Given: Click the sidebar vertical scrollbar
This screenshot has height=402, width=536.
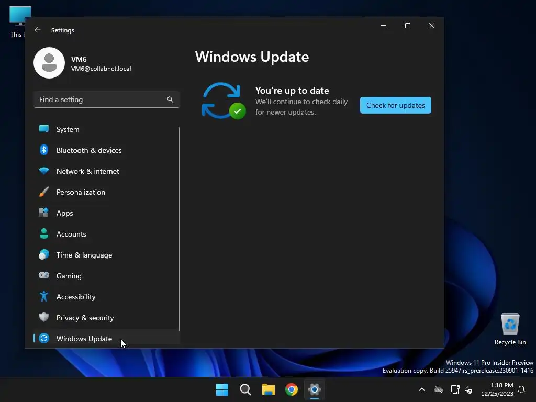Looking at the screenshot, I should pos(179,229).
